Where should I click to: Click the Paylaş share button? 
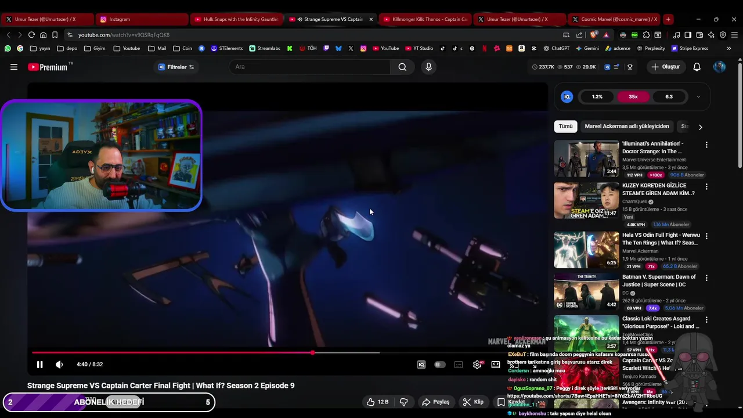coord(435,402)
